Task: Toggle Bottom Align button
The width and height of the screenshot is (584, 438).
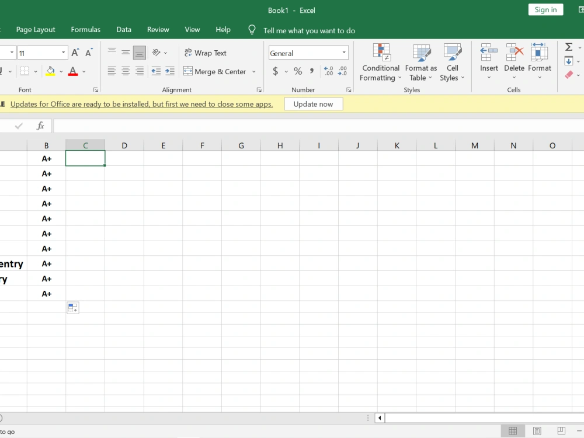Action: [140, 53]
